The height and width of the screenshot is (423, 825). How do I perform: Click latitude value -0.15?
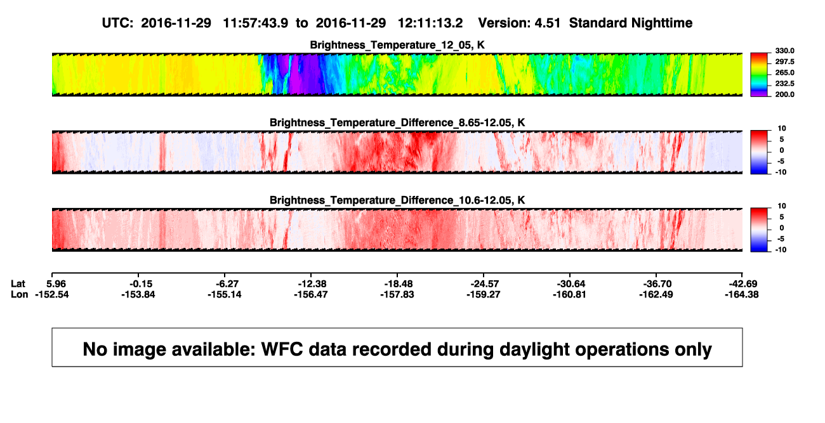(x=138, y=283)
